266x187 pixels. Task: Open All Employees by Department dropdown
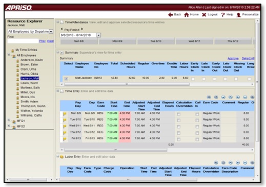51,32
